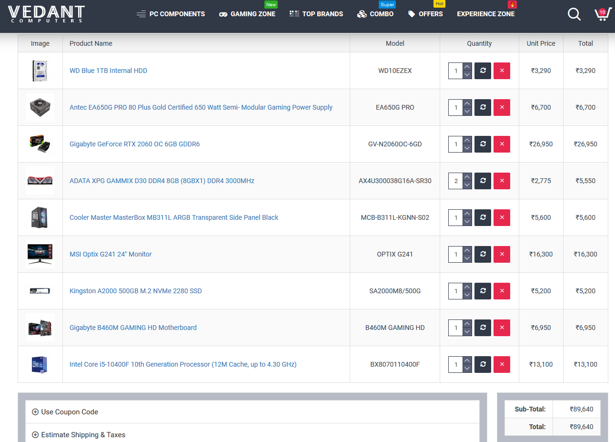This screenshot has height=442, width=615.
Task: Decrease Gigabyte B460M motherboard quantity
Action: 467,332
